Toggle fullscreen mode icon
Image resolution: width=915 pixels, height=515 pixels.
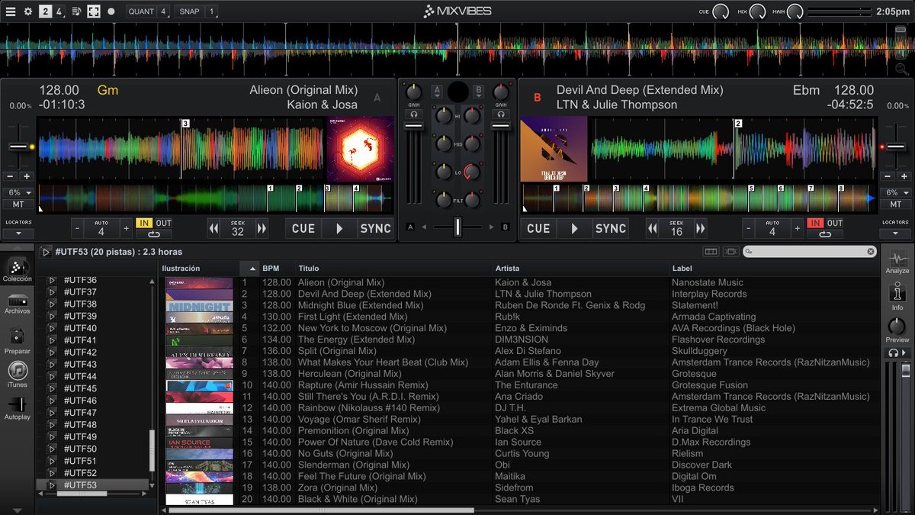point(93,11)
